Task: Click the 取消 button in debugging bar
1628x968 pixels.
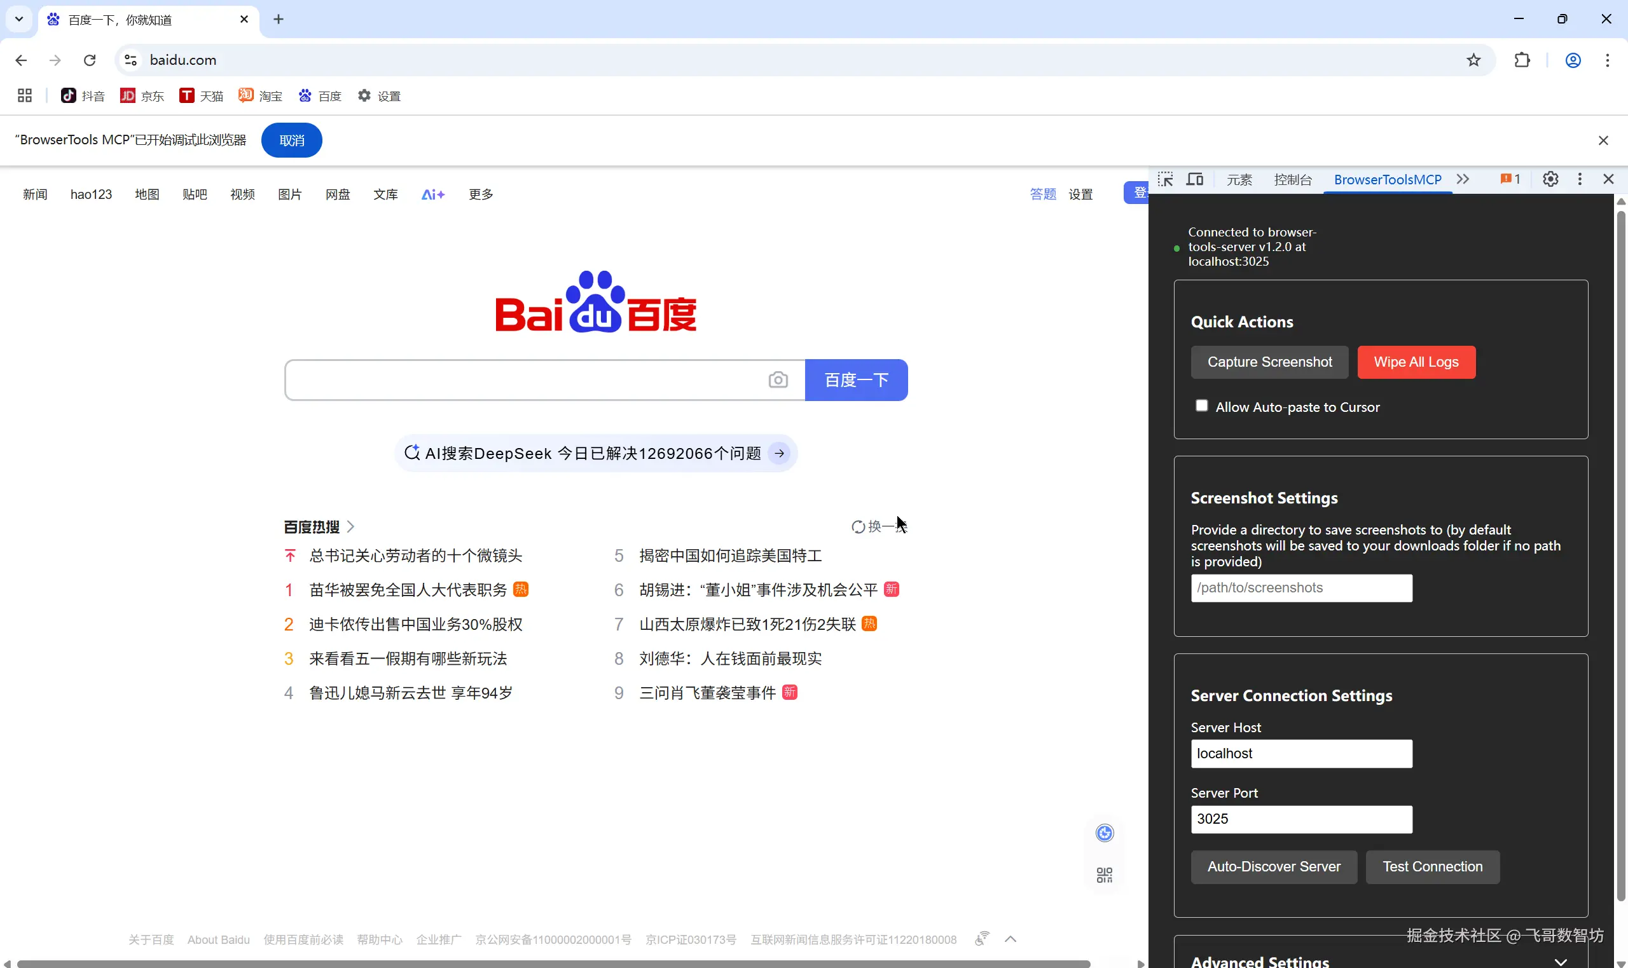Action: click(x=292, y=140)
